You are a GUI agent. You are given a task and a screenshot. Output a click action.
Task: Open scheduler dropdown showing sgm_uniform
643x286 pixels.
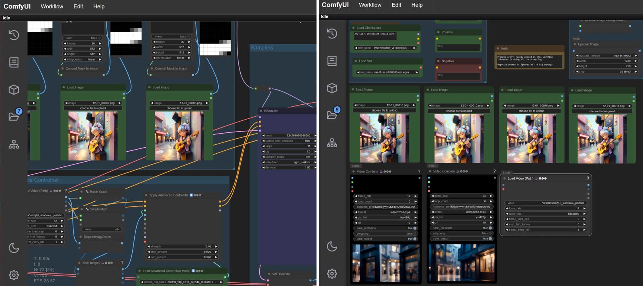pyautogui.click(x=289, y=162)
